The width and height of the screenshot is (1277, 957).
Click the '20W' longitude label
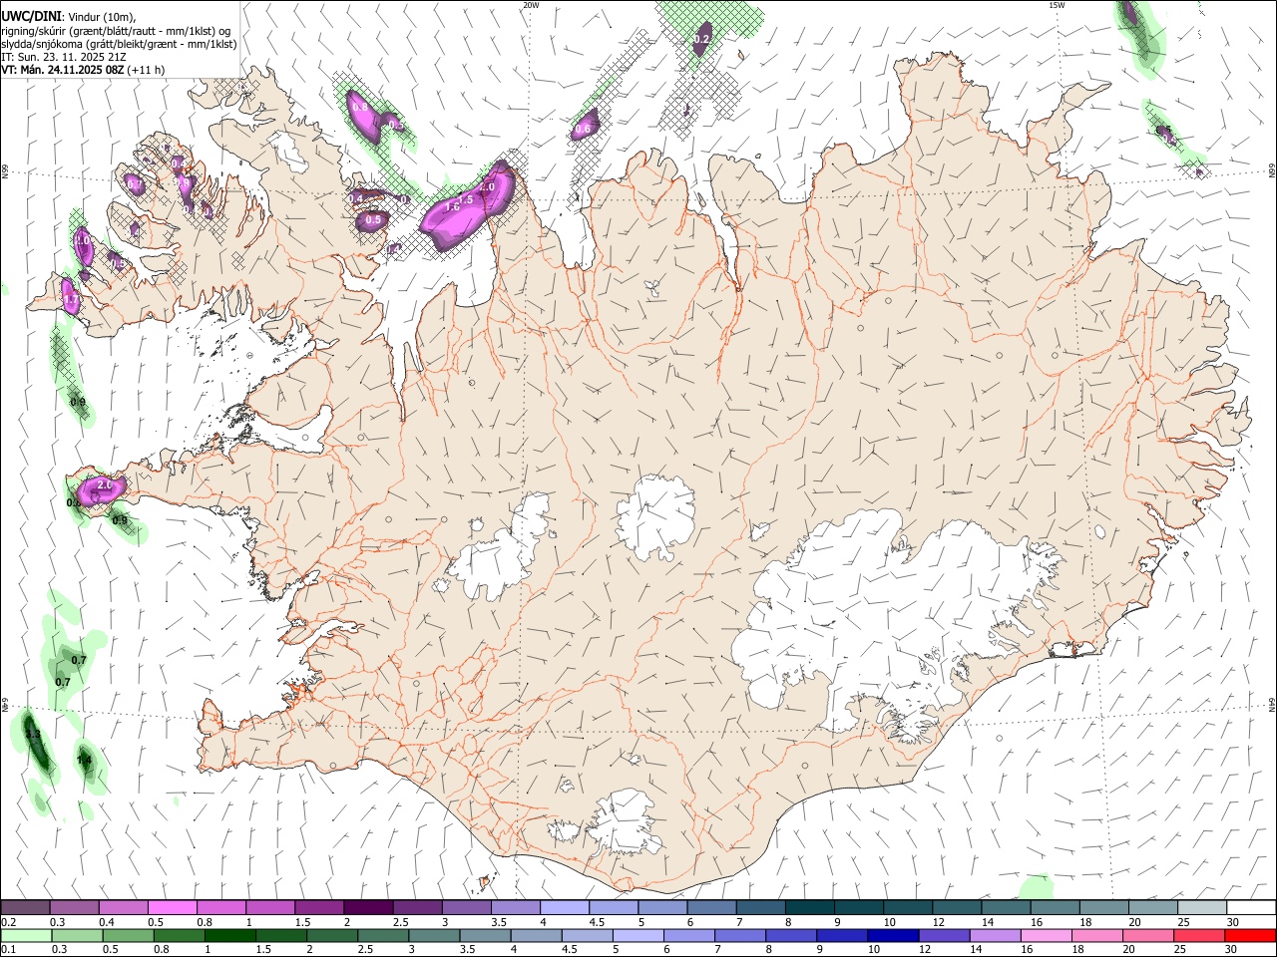[531, 5]
